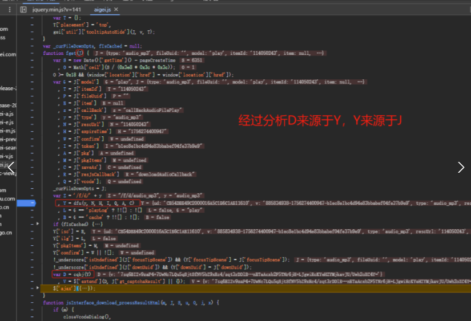Toggle breakpoint in gutter beside var Z = '/f/d/' line

(32, 196)
